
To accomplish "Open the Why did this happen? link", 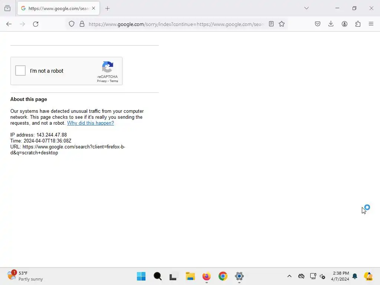I will (91, 123).
